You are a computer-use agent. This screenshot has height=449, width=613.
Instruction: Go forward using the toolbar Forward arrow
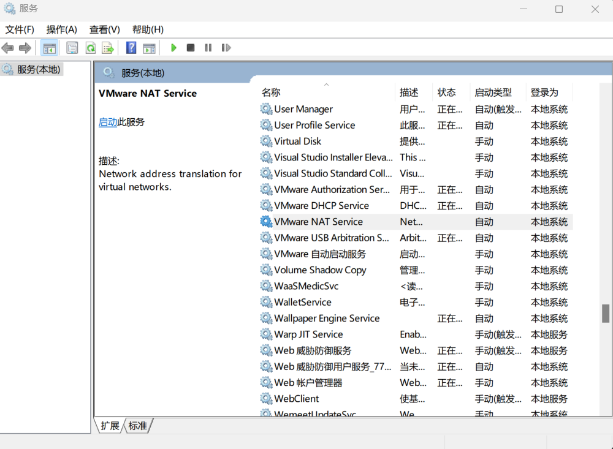25,48
